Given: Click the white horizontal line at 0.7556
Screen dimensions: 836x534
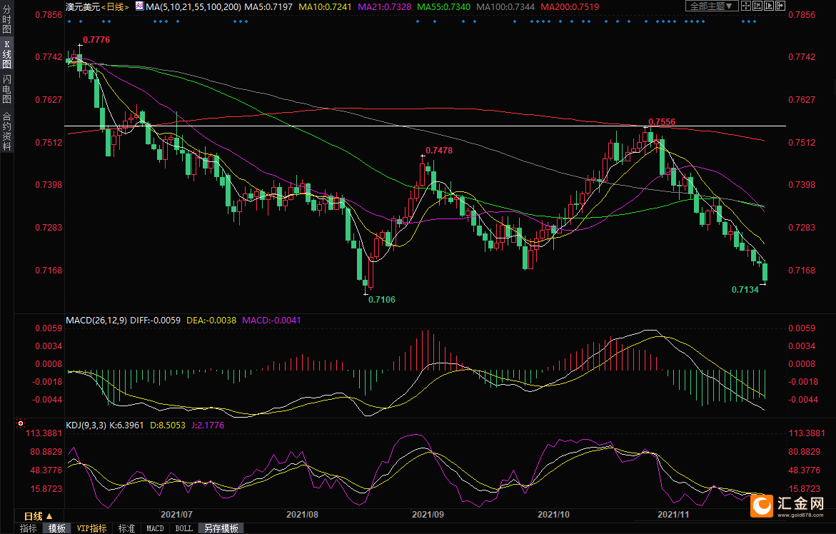Looking at the screenshot, I should coord(357,126).
